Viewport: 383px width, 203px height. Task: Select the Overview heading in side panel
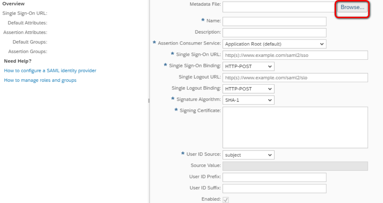13,4
